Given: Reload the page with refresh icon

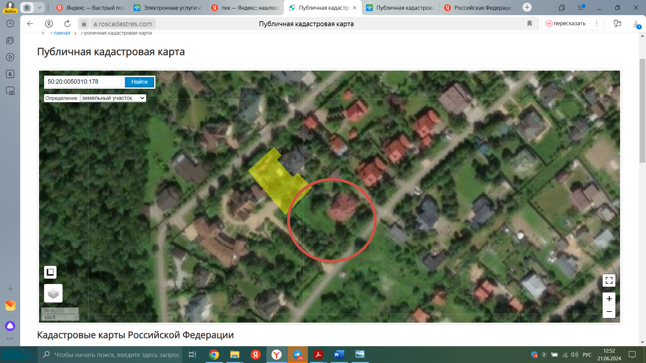Looking at the screenshot, I should click(x=67, y=24).
